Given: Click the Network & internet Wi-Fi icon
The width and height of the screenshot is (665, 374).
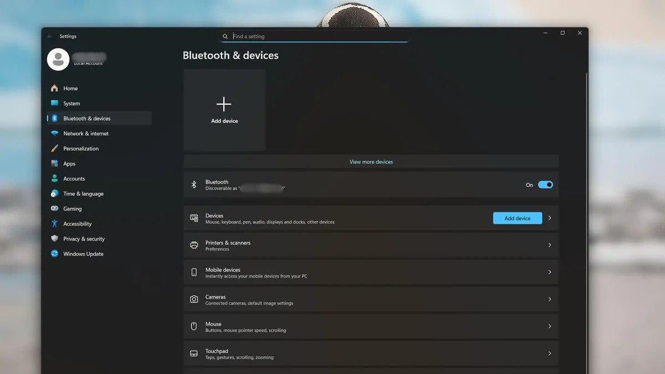Looking at the screenshot, I should (54, 134).
